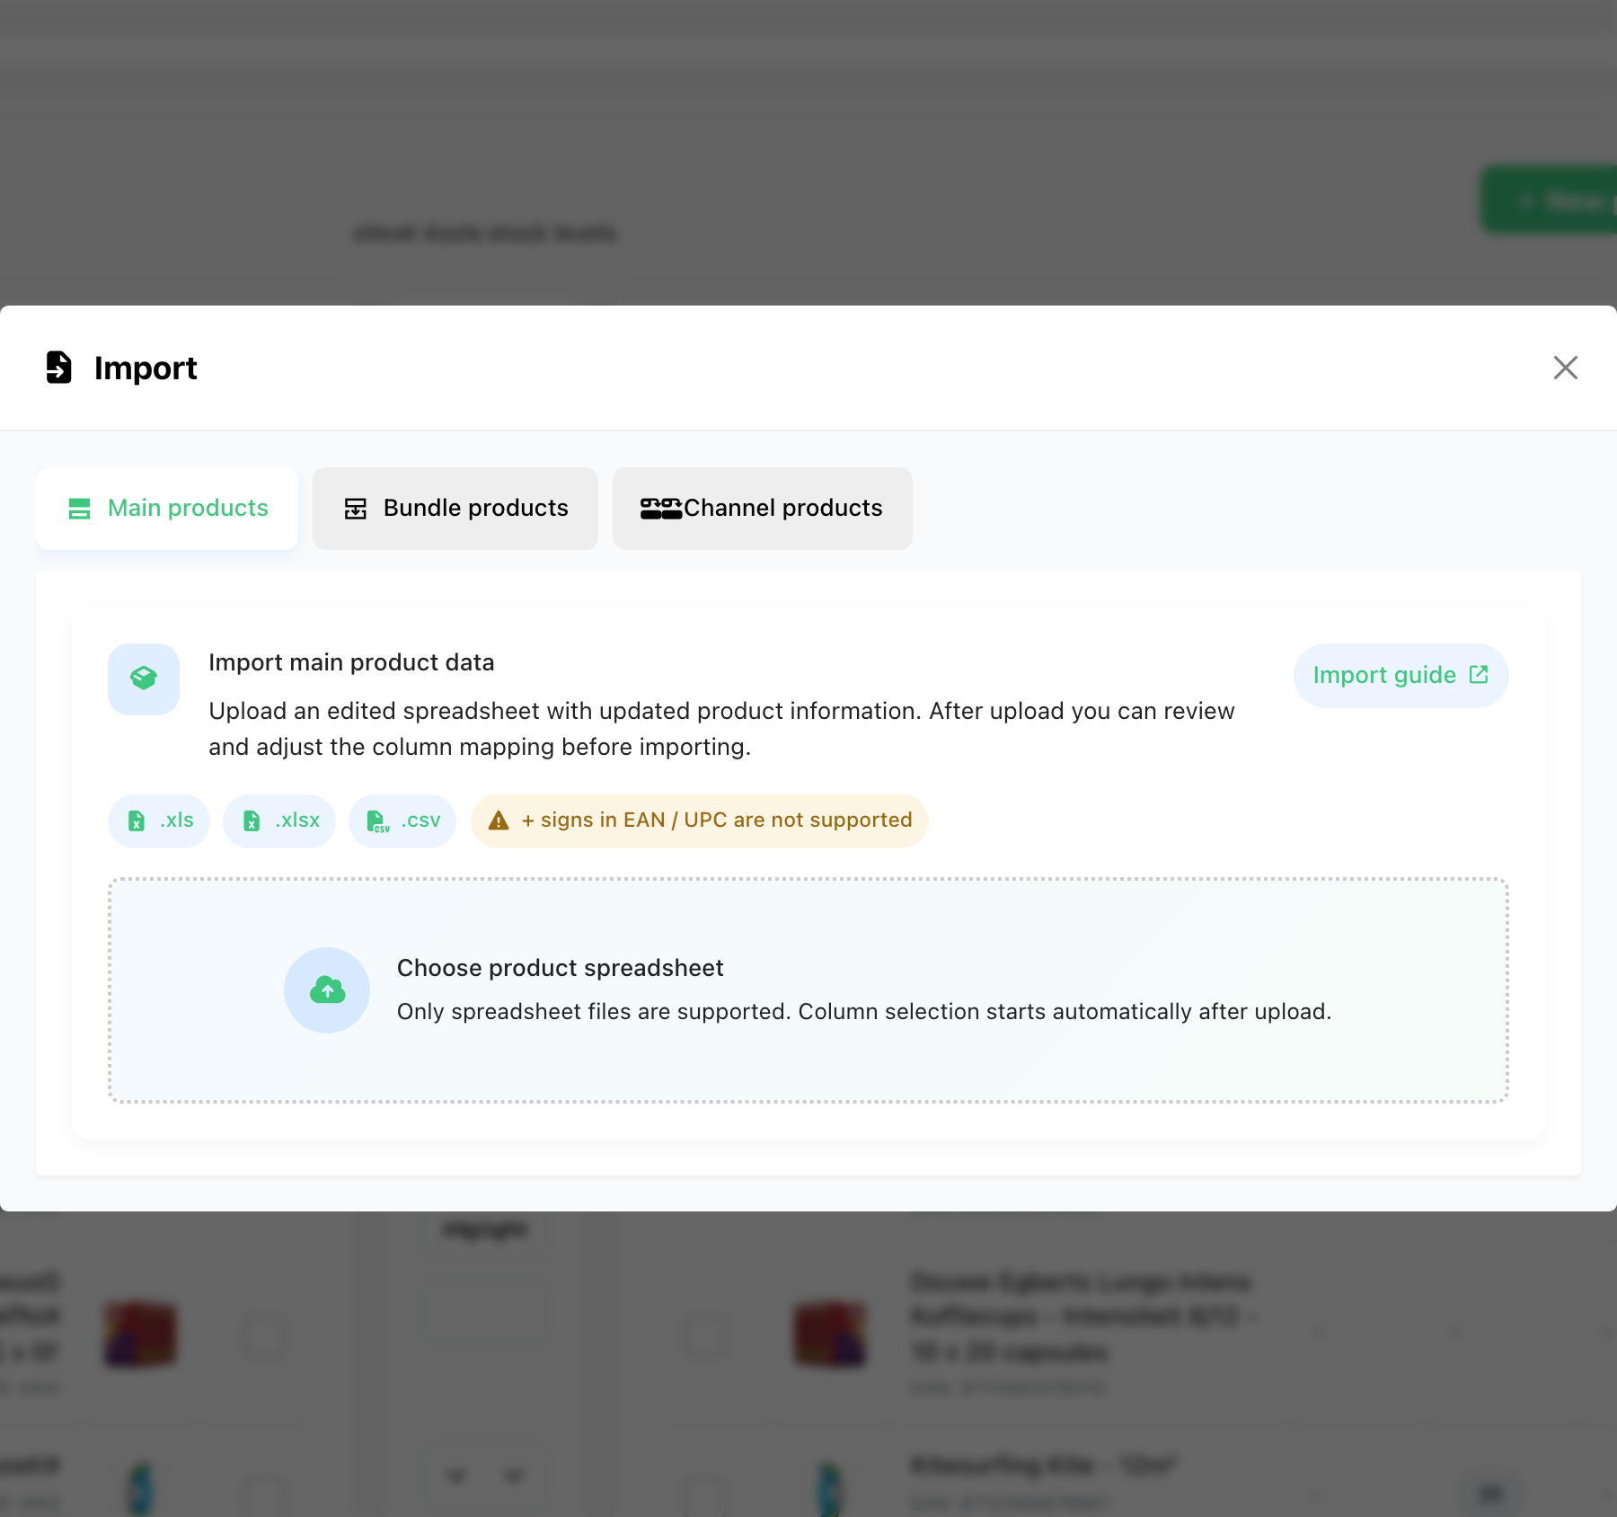Viewport: 1617px width, 1517px height.
Task: Click the Main products stacked-bars icon
Action: 80,509
